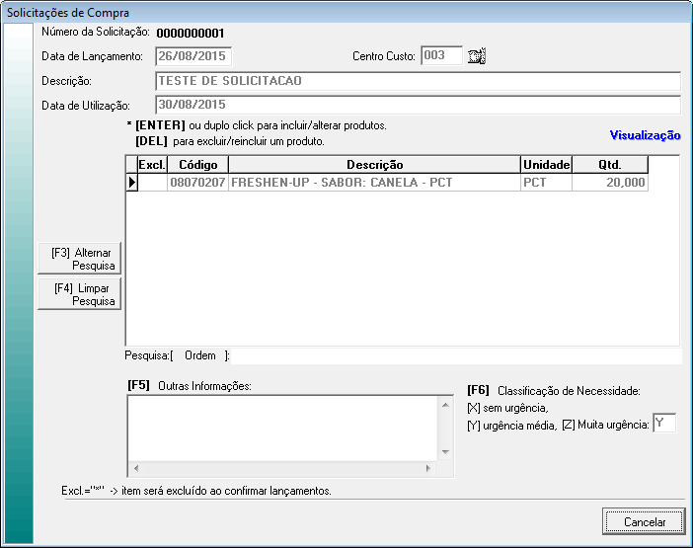Viewport: 693px width, 548px height.
Task: Click the Cancelar button
Action: [643, 521]
